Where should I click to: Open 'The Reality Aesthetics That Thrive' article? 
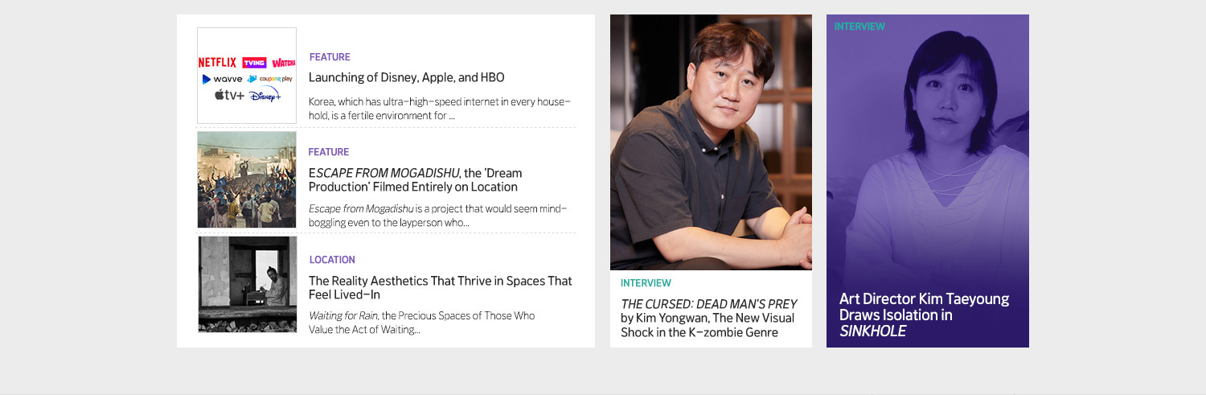tap(441, 288)
